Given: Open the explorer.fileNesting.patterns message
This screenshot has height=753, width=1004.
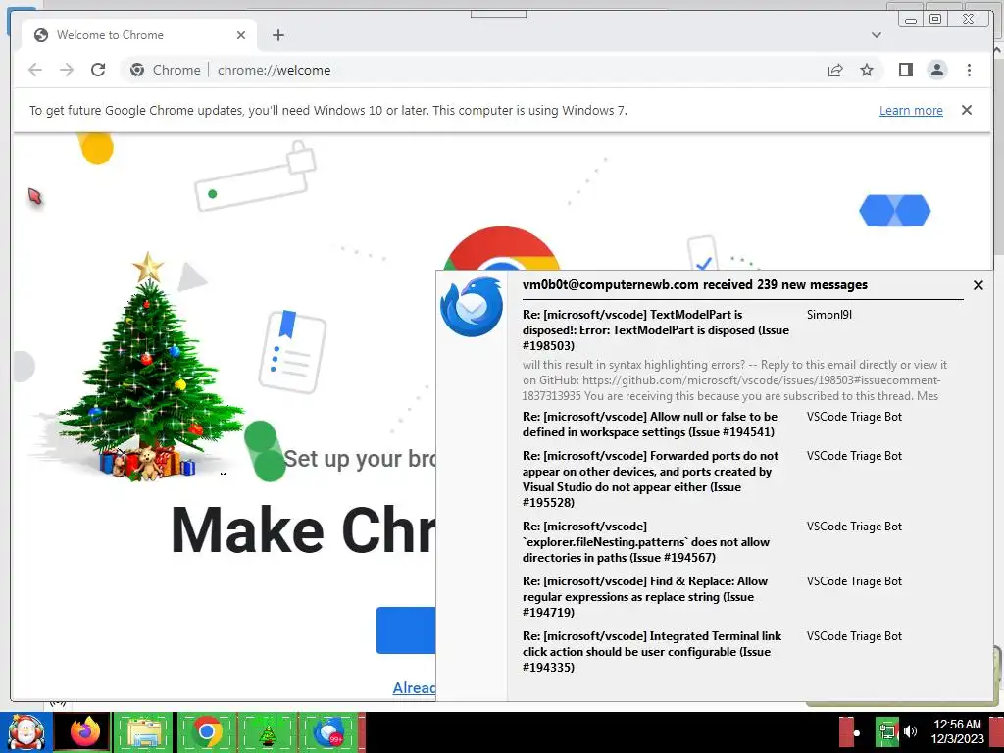Looking at the screenshot, I should (x=646, y=541).
